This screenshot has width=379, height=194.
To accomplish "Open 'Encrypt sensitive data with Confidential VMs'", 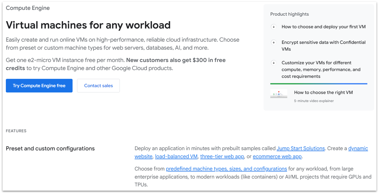I will pos(324,46).
